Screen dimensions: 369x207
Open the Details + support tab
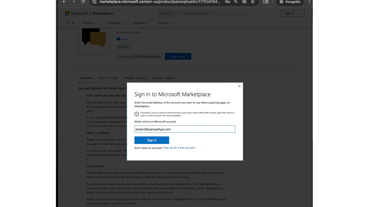point(164,78)
